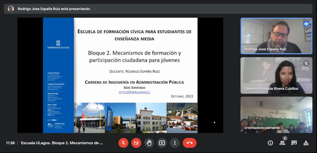Select Rodrigo Jose España Ruiz's video tile
The width and height of the screenshot is (317, 153).
tap(276, 36)
